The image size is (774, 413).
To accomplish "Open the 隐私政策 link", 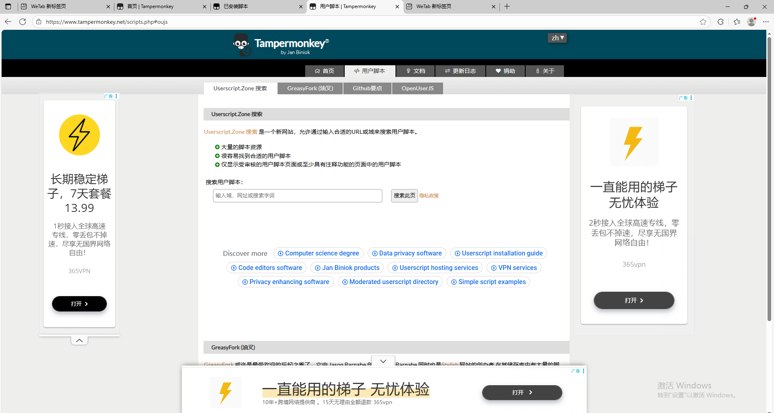I will pos(429,196).
